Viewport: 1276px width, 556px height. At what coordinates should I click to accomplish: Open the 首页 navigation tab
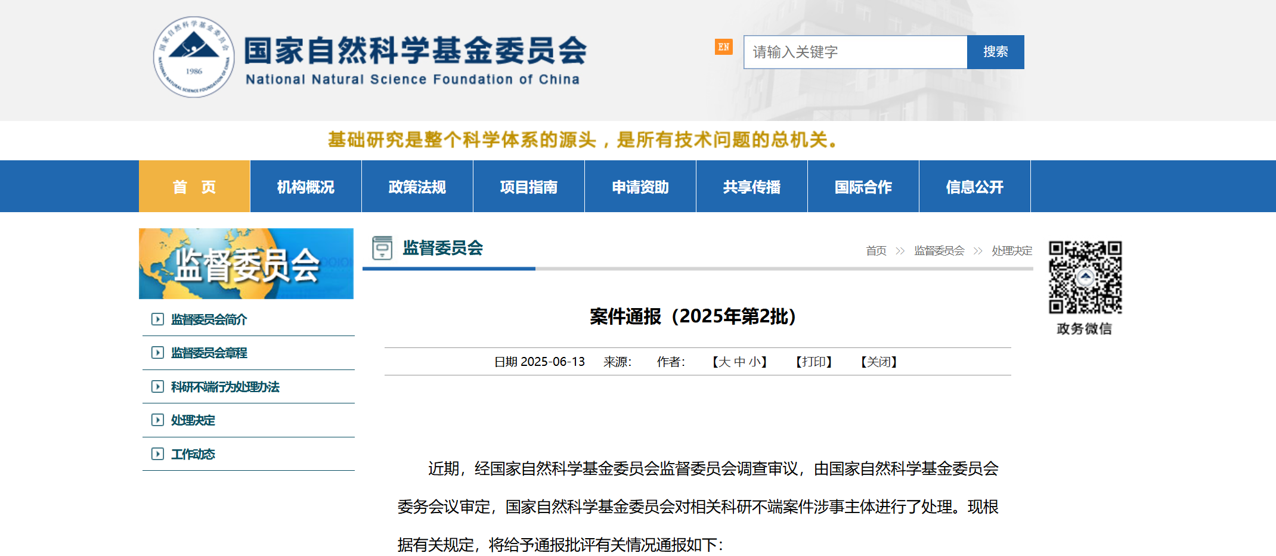tap(194, 187)
